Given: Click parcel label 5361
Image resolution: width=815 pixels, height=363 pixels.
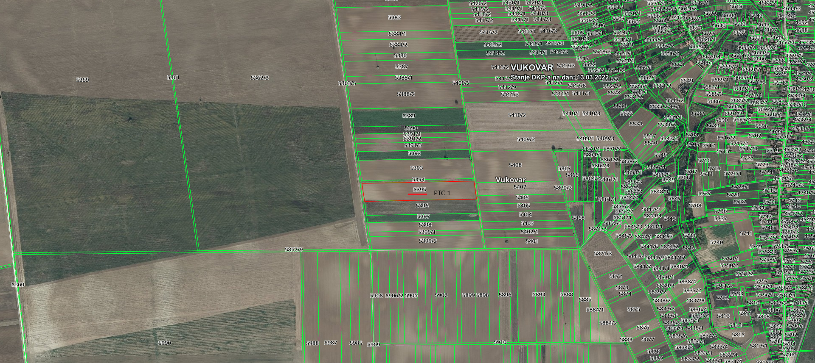Looking at the screenshot, I should [x=173, y=78].
